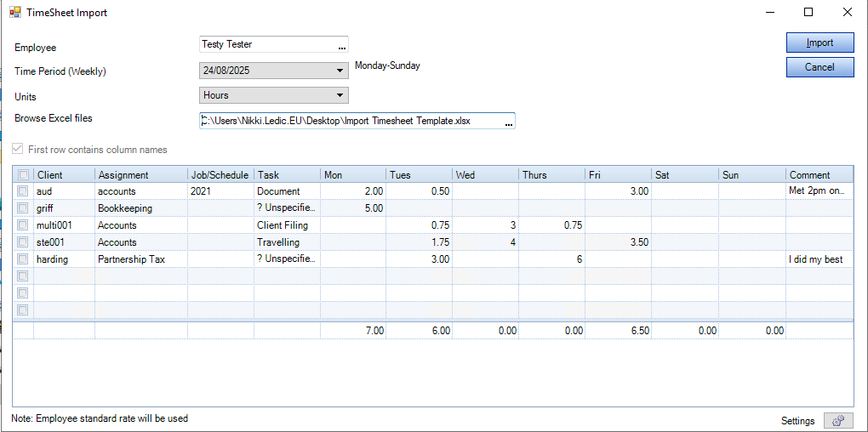Click the Settings gear icon button

(838, 420)
